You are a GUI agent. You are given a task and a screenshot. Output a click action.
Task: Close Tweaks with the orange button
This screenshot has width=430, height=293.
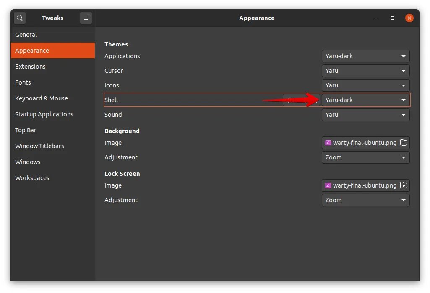409,18
